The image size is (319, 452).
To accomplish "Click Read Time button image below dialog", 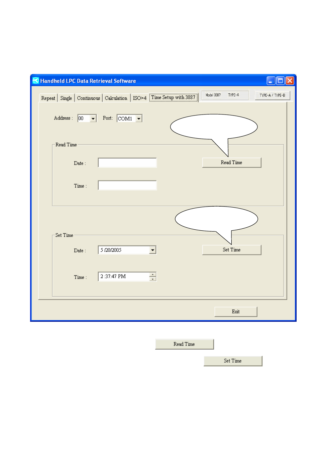I will pyautogui.click(x=184, y=344).
